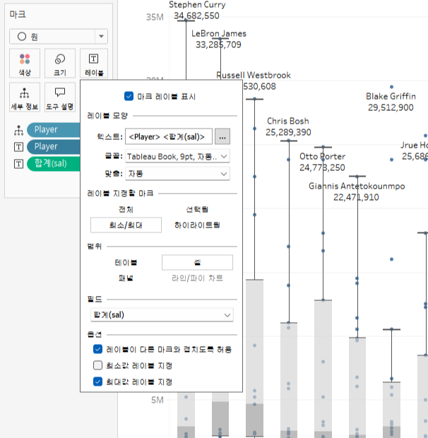The width and height of the screenshot is (428, 438).
Task: Disable 레이블이 다른 마크와 겹치도록 허용 checkbox
Action: pyautogui.click(x=97, y=349)
